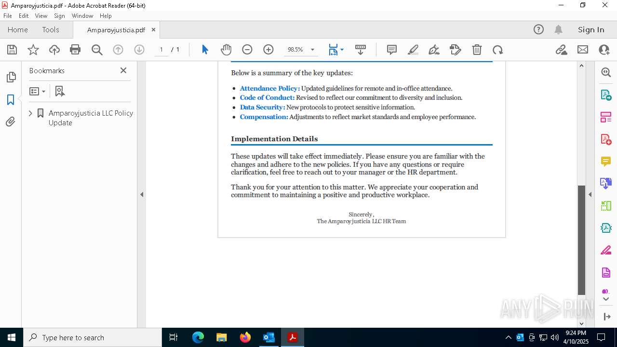Rotate the page with rotate icon
617x347 pixels.
coord(497,50)
